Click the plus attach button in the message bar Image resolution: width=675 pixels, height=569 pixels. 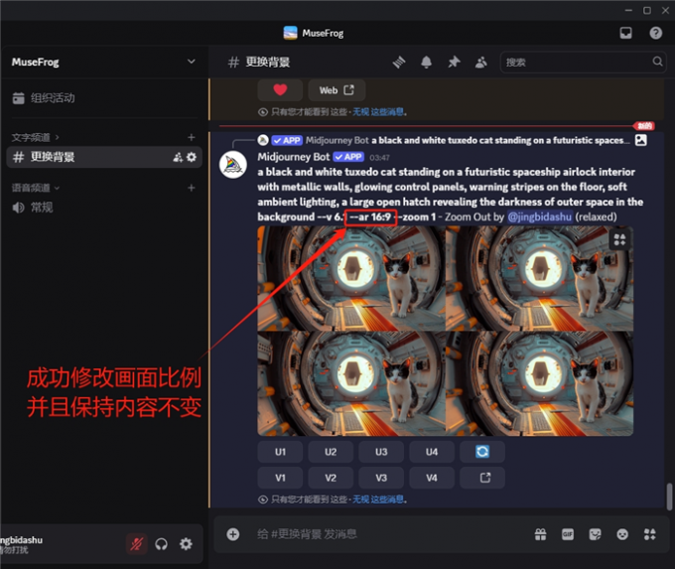(233, 534)
